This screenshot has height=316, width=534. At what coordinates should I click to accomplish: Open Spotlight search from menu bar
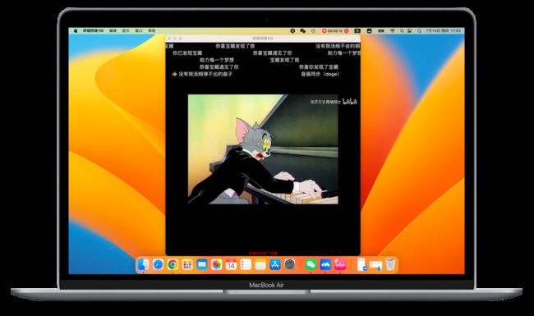402,30
